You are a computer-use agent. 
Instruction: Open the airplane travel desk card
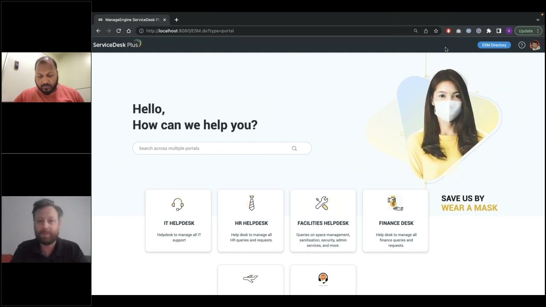(x=251, y=279)
